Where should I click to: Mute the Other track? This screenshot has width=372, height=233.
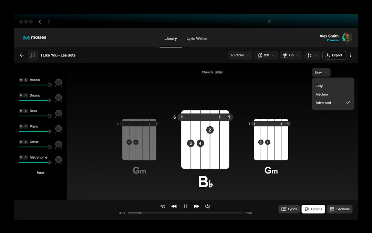21,142
